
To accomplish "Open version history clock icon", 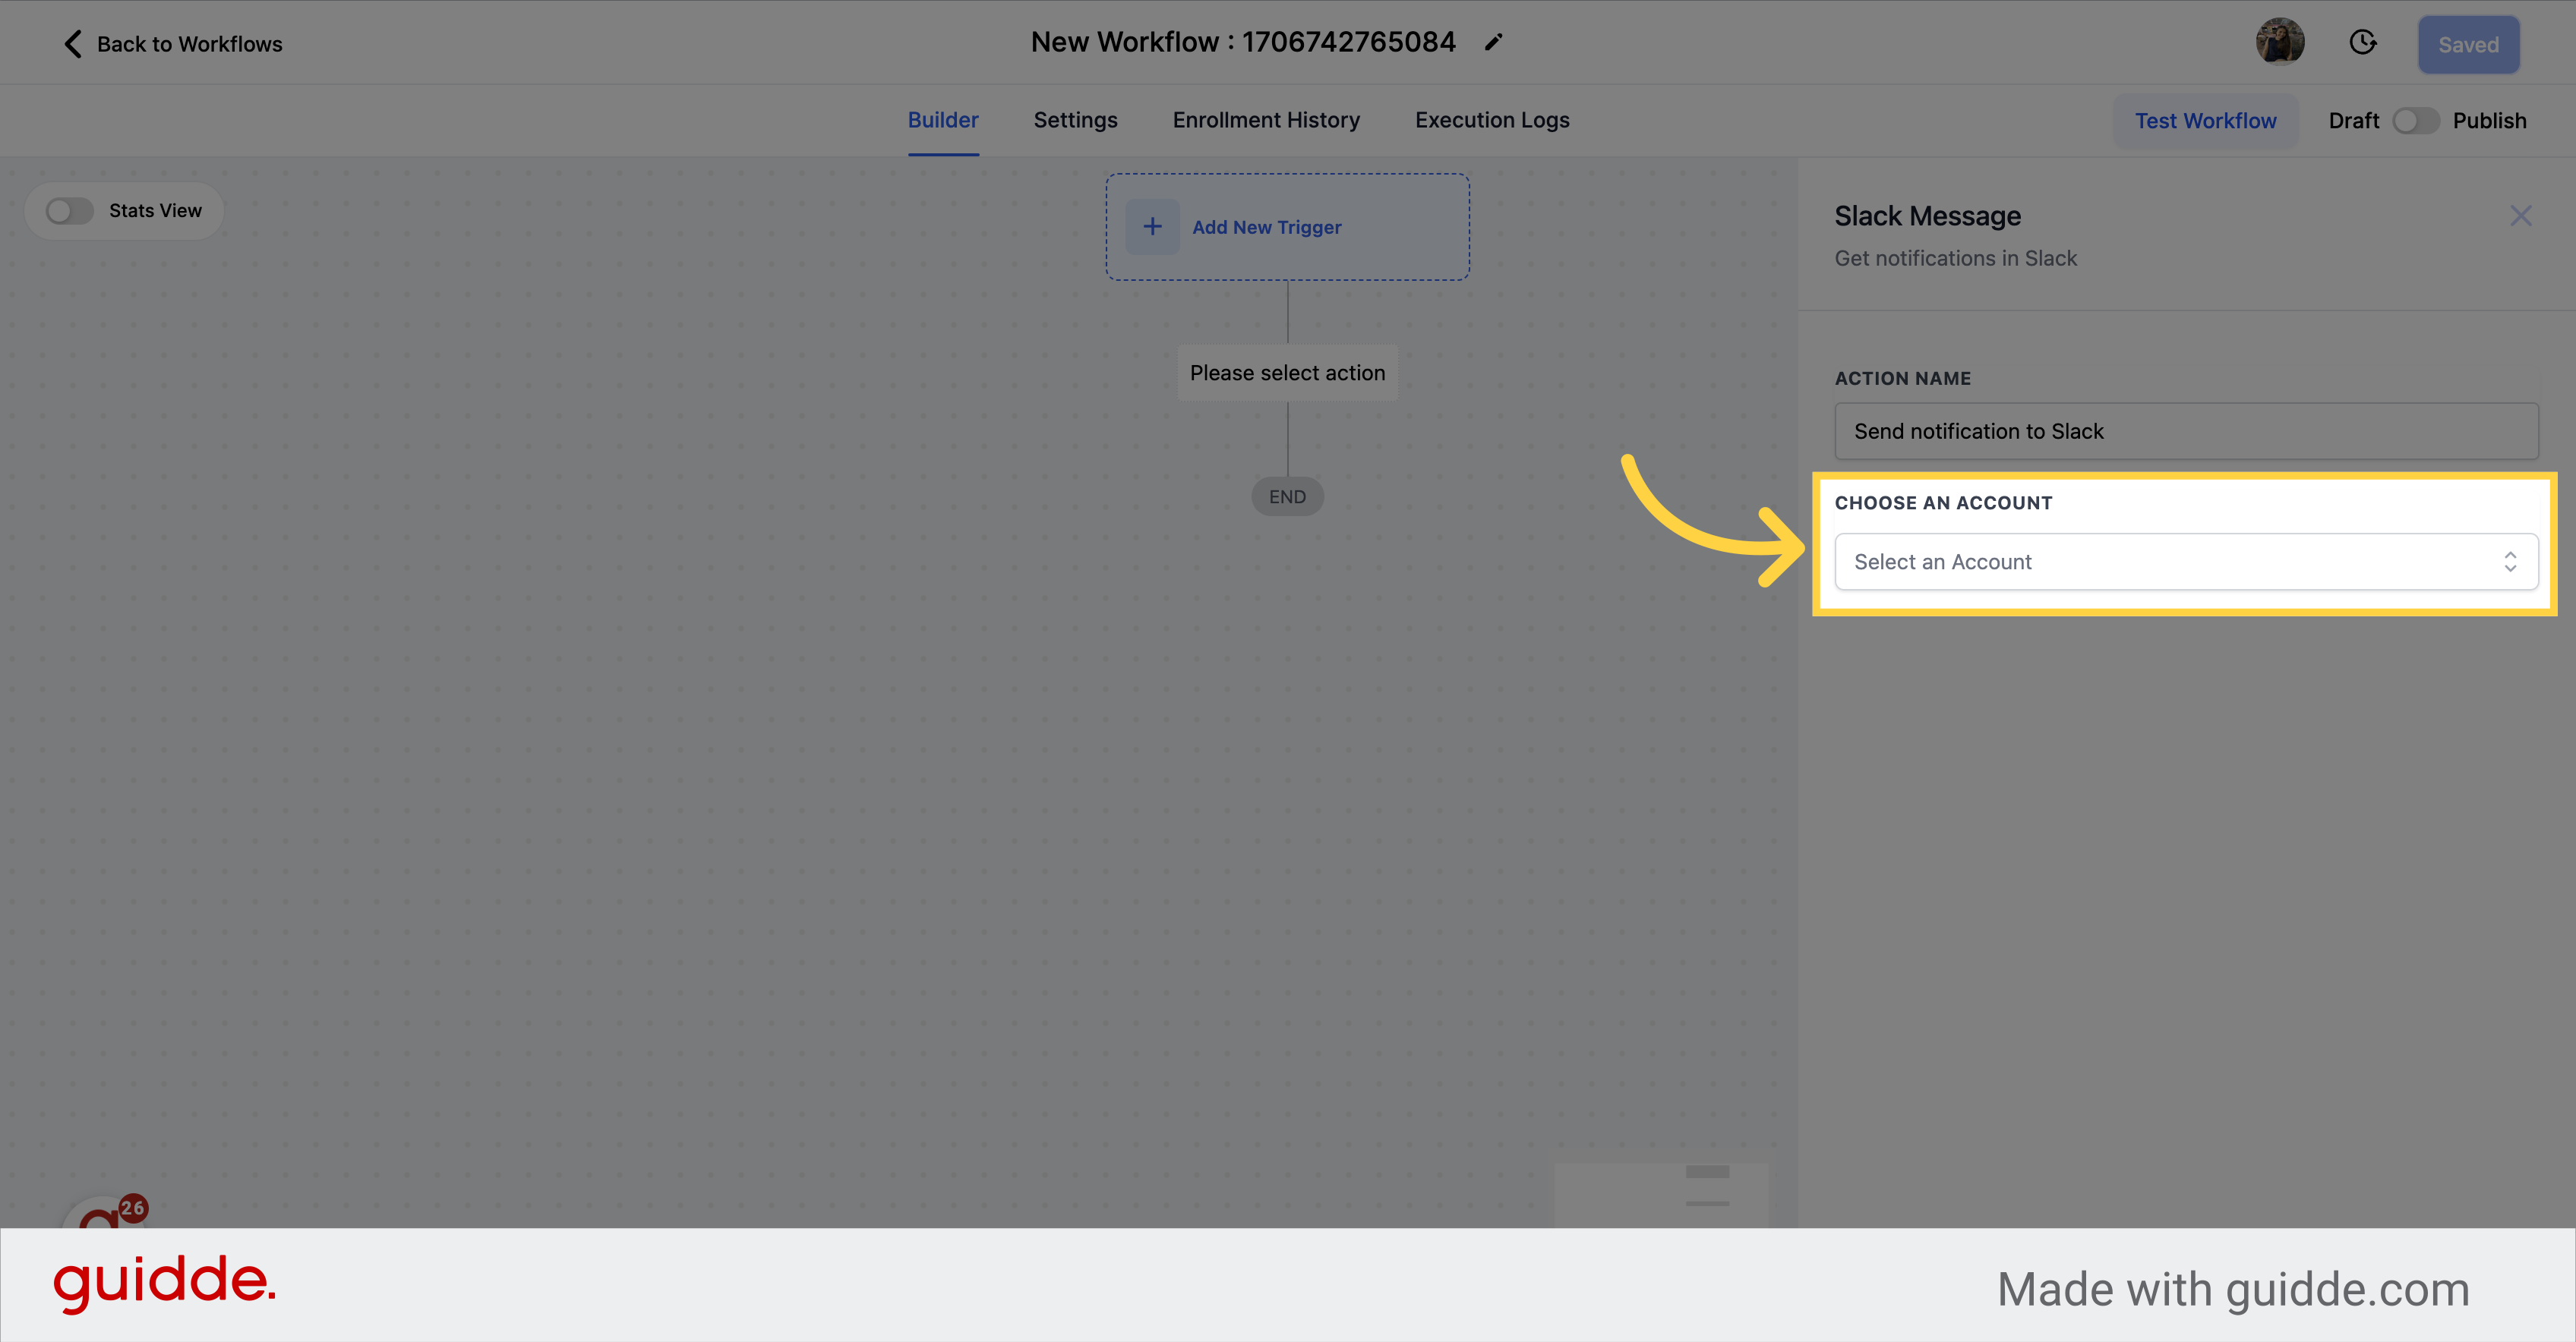I will (2362, 42).
